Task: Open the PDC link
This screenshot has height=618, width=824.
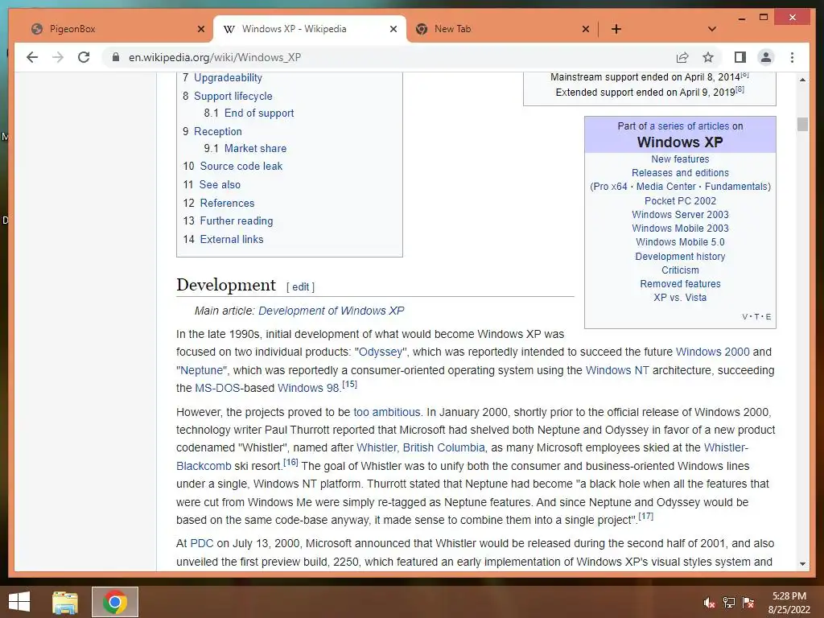Action: pos(202,543)
